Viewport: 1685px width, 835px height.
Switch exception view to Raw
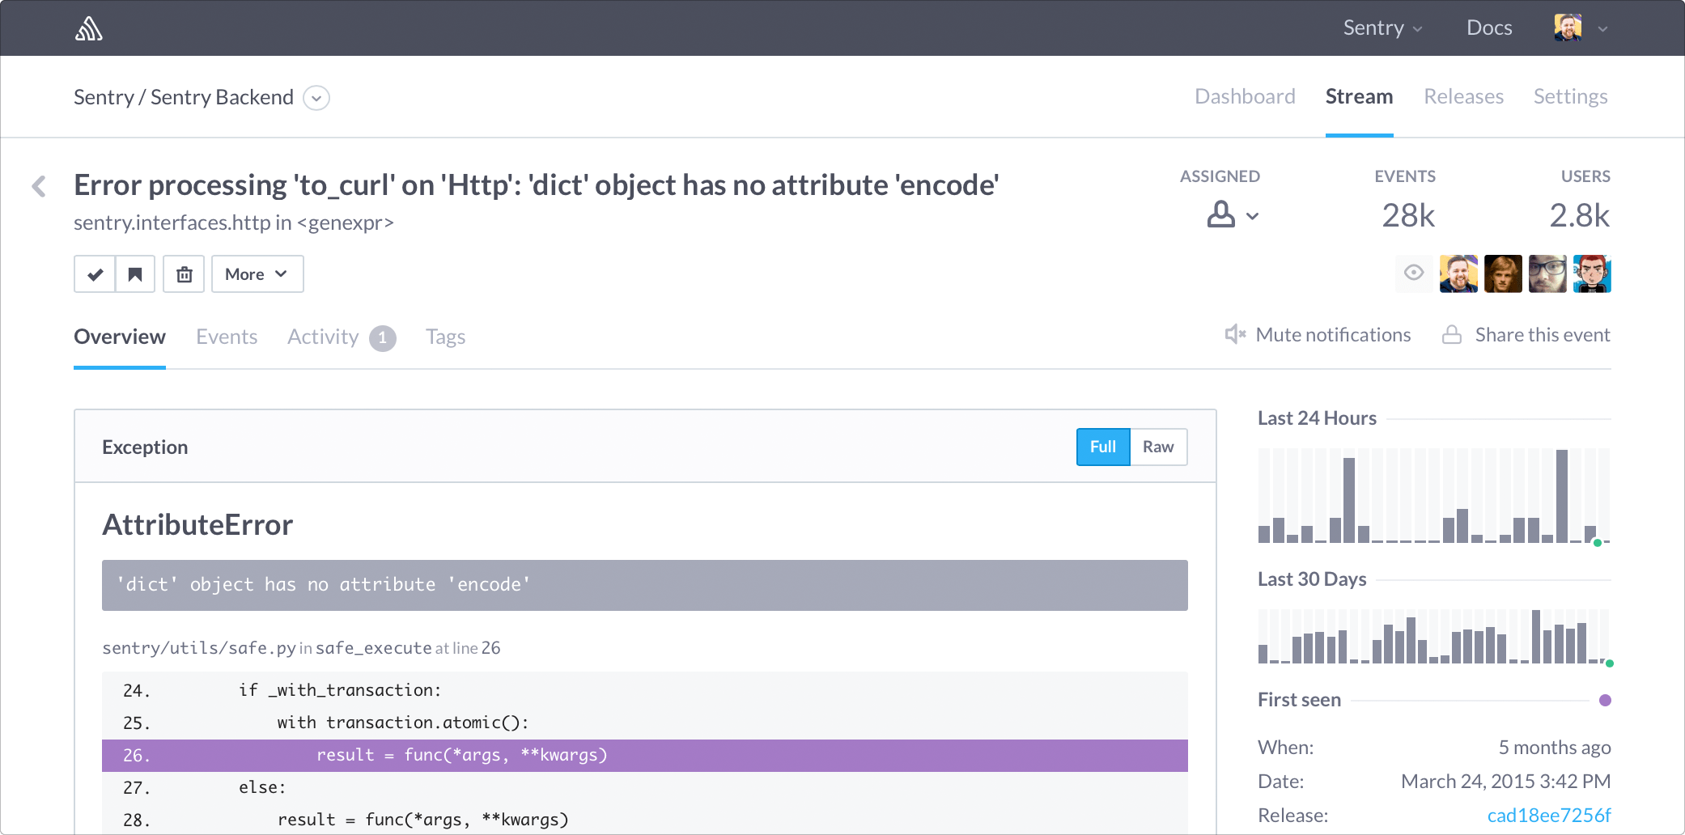click(x=1158, y=447)
